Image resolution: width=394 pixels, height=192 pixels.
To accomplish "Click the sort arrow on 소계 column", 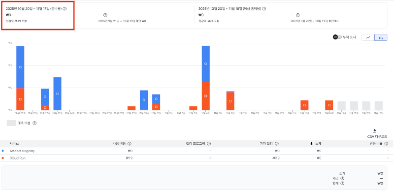I will pos(311,144).
